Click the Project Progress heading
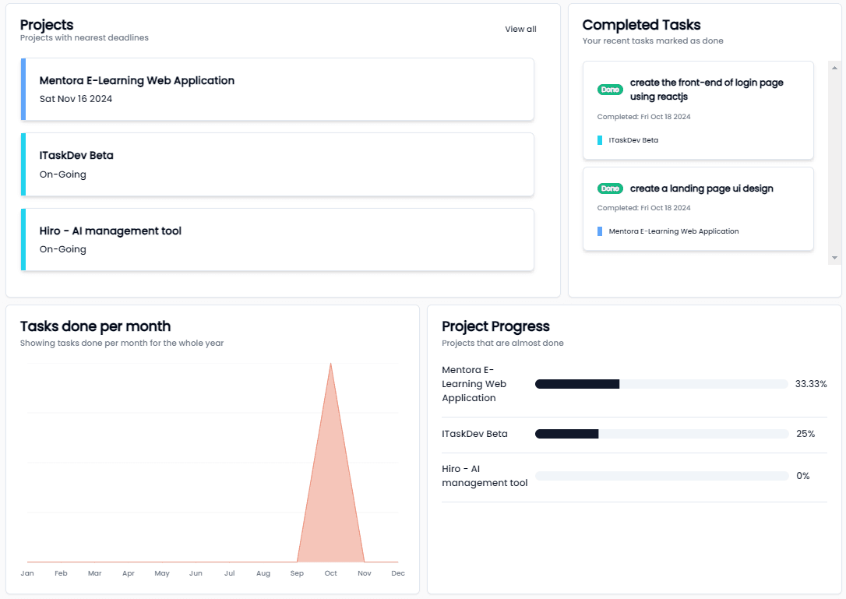The image size is (846, 599). 496,326
